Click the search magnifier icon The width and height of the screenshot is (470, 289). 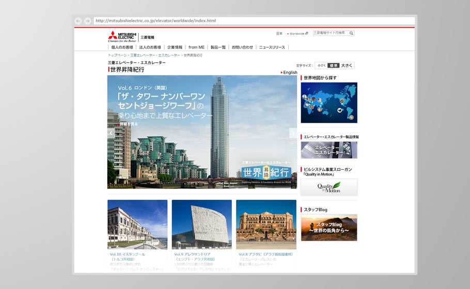[351, 33]
